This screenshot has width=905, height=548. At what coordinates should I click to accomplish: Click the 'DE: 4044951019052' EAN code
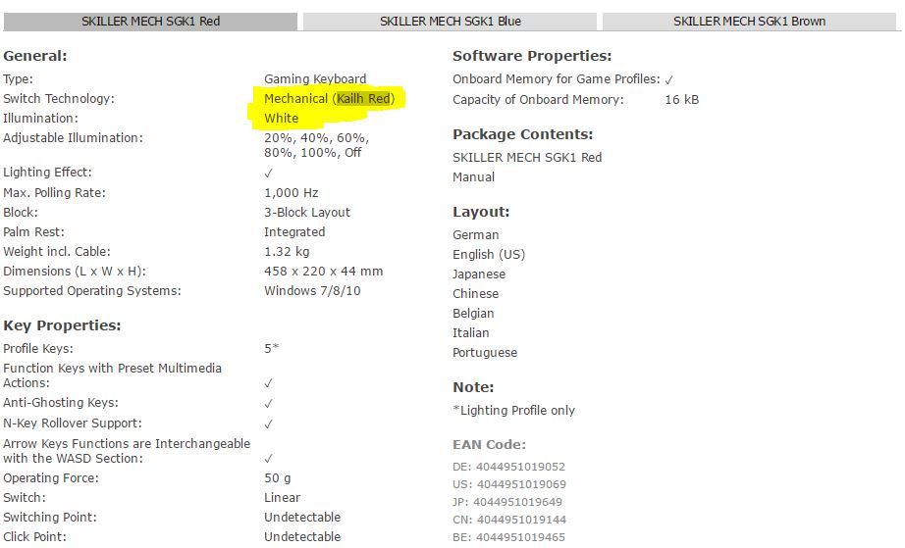pyautogui.click(x=509, y=467)
